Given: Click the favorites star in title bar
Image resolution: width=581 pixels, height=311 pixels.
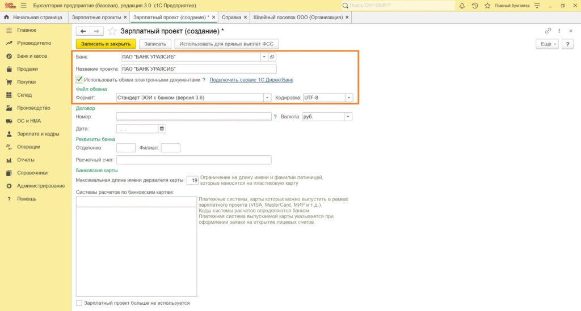Looking at the screenshot, I should coord(486,6).
